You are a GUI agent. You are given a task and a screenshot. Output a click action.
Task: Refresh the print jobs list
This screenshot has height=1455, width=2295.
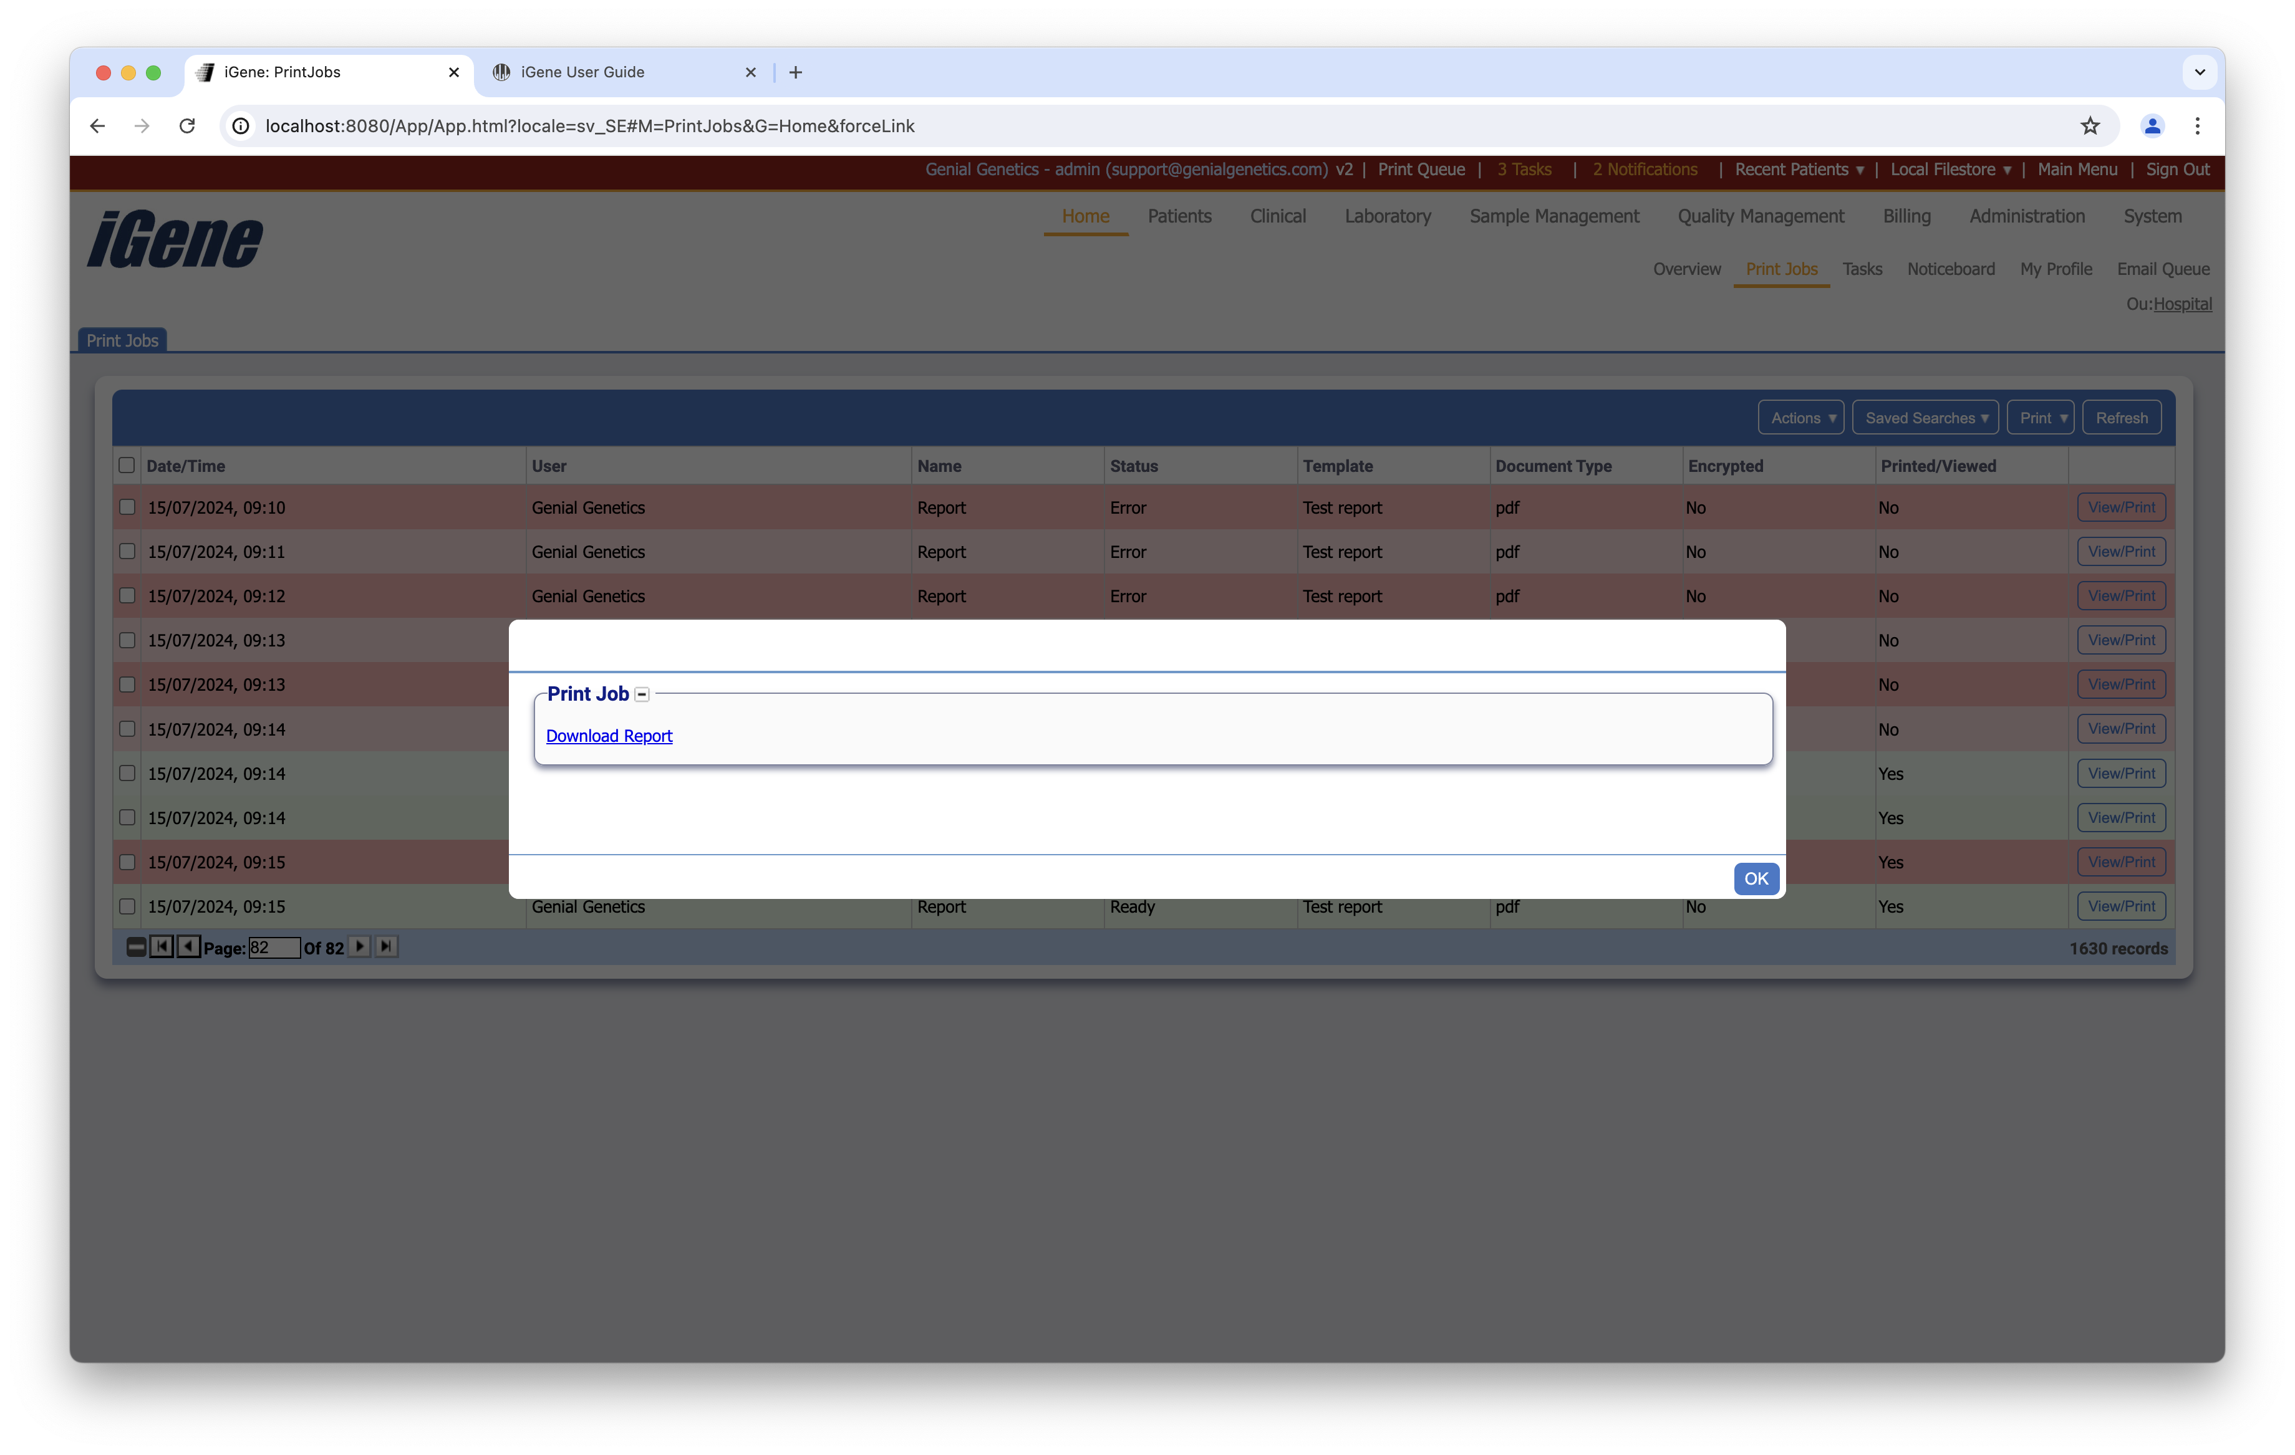click(2122, 418)
